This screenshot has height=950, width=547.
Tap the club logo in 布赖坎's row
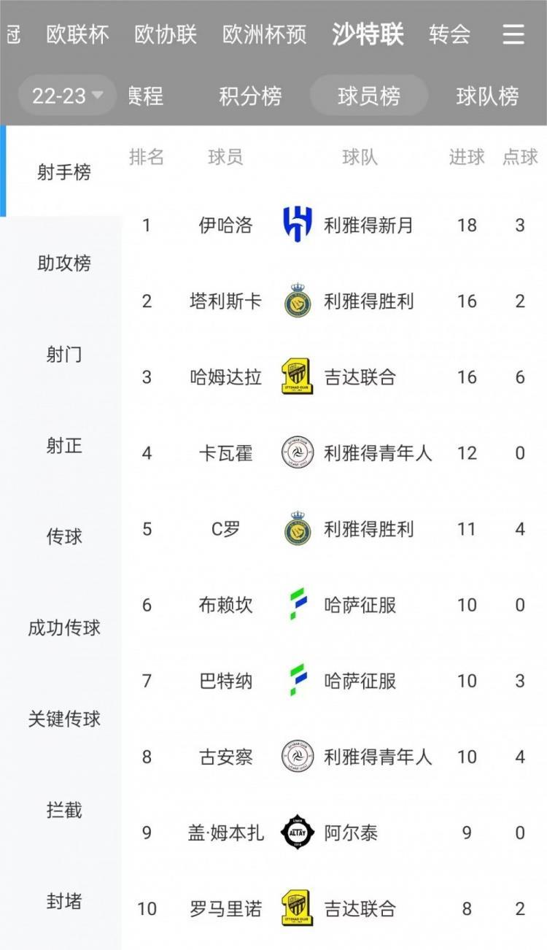(x=298, y=605)
